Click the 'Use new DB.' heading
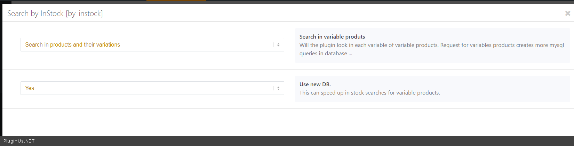 315,84
